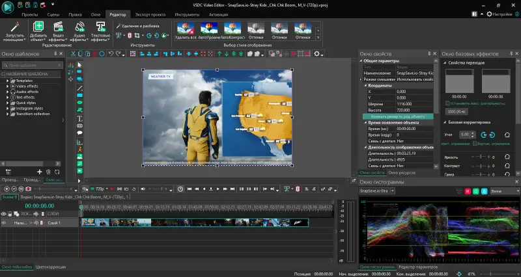521x277 pixels.
Task: Adjust the 'Контраст' slider
Action: [481, 166]
